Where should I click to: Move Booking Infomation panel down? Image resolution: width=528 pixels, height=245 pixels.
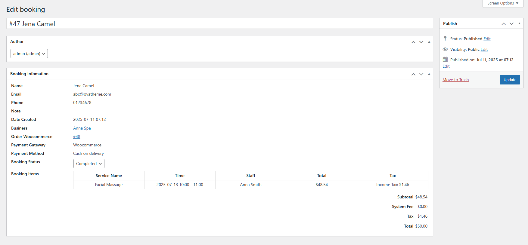click(421, 74)
